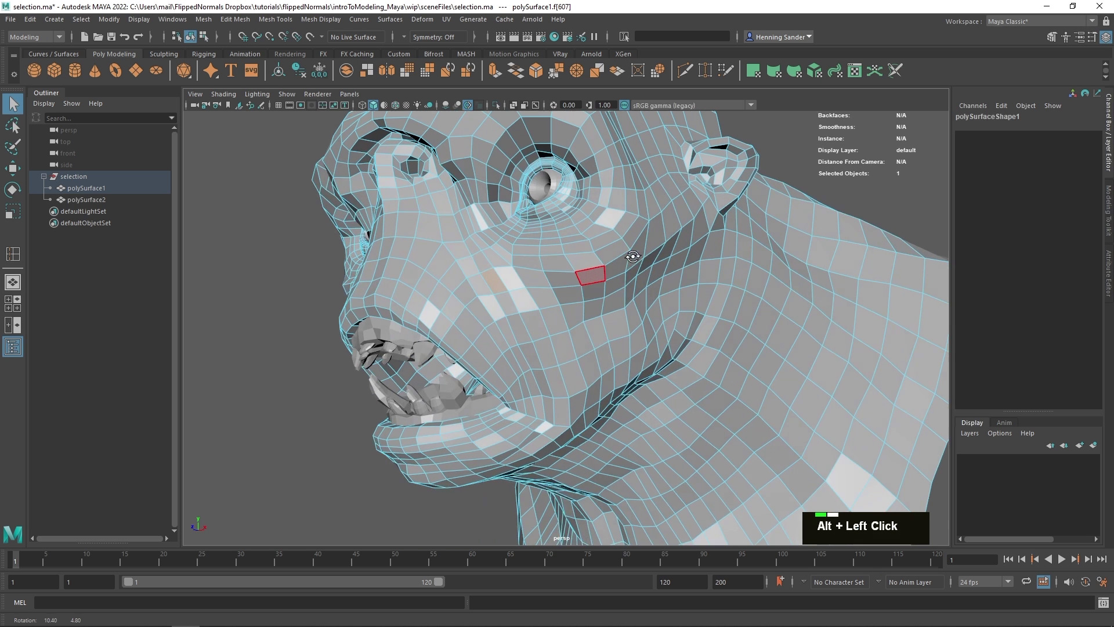
Task: Click the Layers button in the Display panel
Action: tap(969, 433)
